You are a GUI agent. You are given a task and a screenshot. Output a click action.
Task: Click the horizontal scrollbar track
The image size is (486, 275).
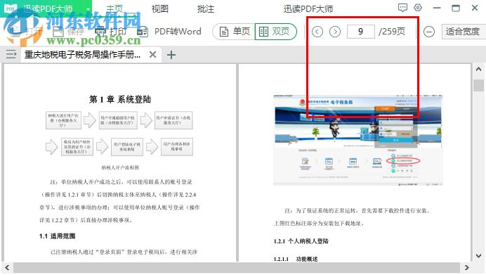click(x=236, y=267)
